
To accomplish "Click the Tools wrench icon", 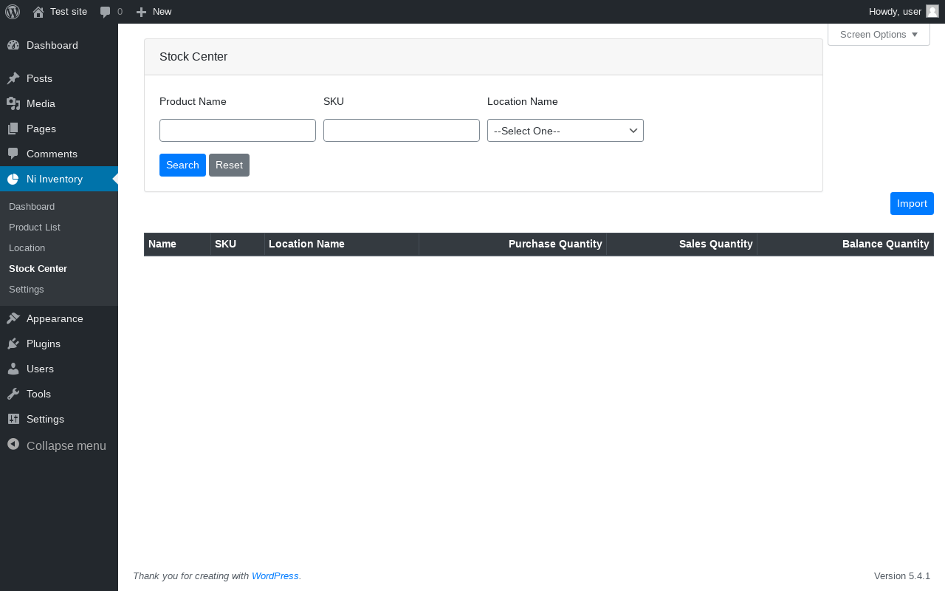I will [13, 394].
